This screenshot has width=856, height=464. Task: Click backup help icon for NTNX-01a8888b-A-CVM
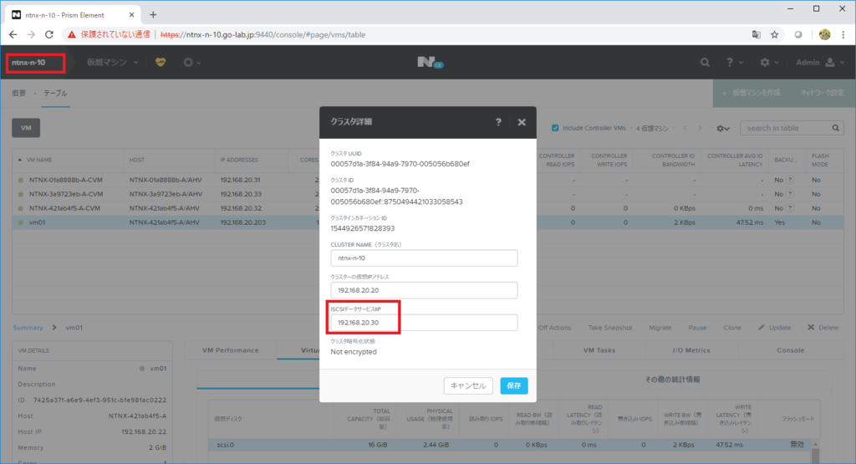tap(790, 180)
